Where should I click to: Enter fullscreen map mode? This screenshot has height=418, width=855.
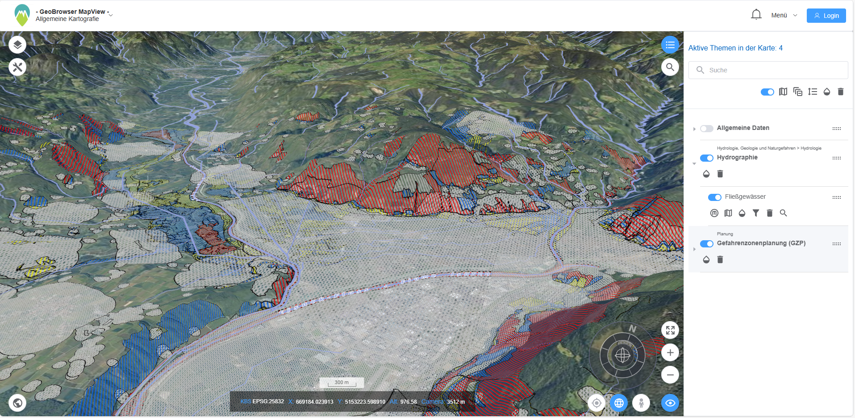(670, 330)
